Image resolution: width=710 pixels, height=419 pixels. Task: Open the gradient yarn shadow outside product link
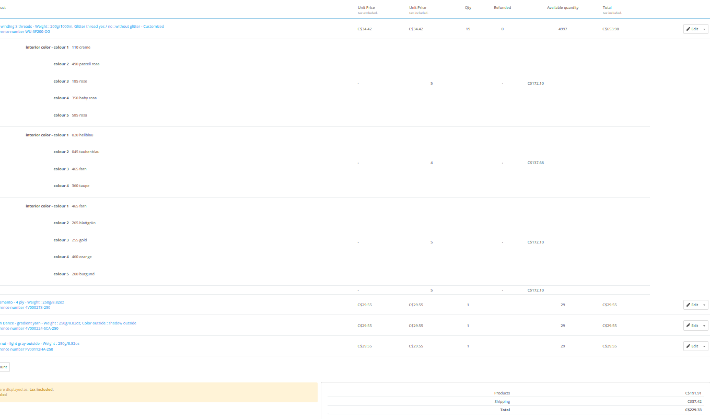coord(68,323)
